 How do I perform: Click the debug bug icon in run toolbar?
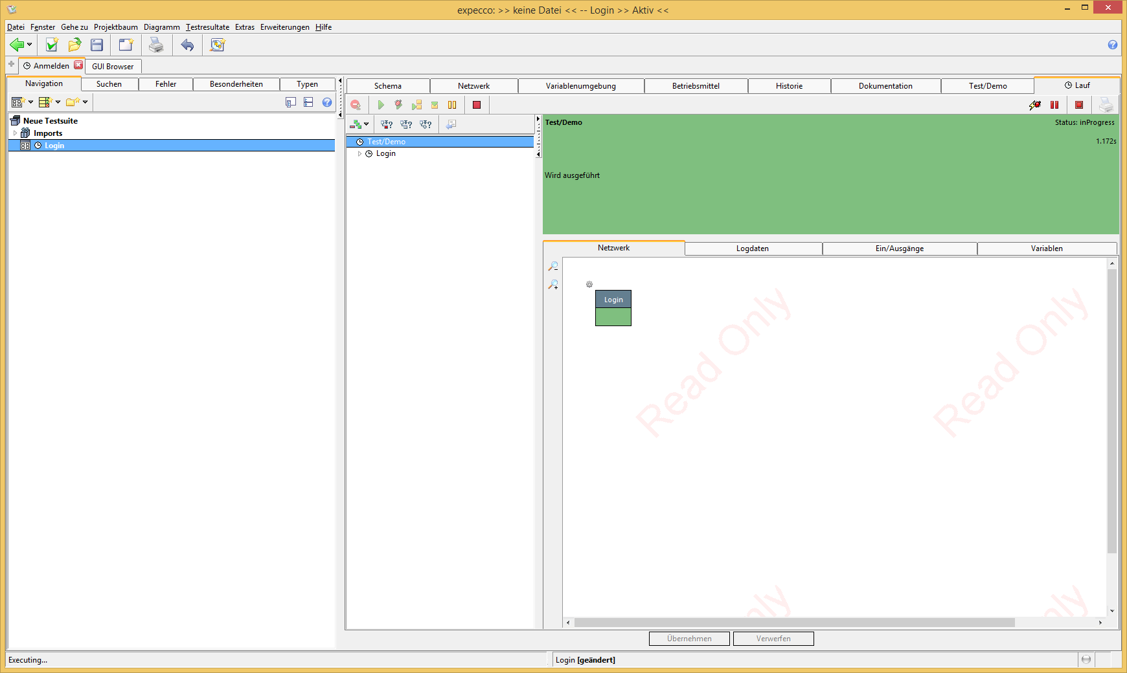coord(398,105)
